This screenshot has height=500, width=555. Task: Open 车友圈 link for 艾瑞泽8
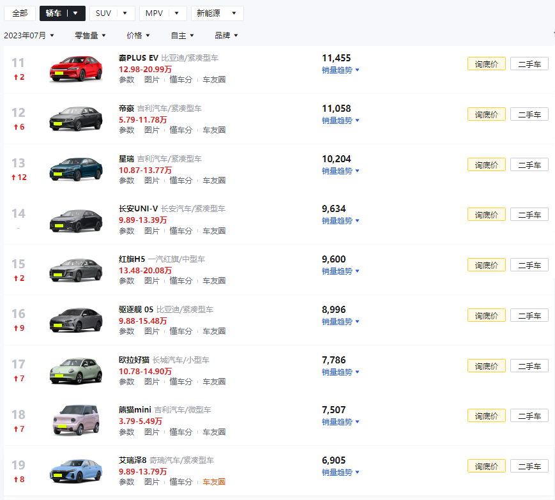click(x=214, y=482)
